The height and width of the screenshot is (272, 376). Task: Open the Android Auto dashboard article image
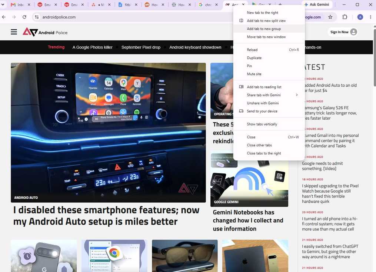(108, 132)
